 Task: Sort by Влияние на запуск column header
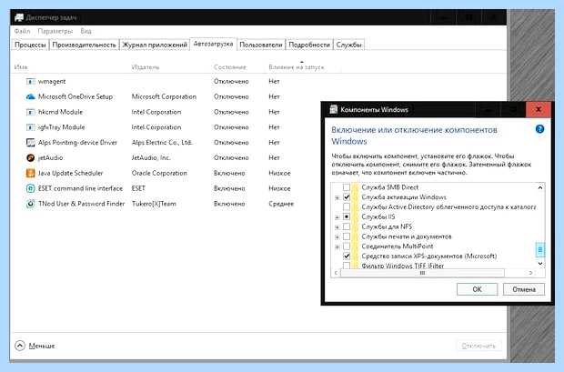pyautogui.click(x=296, y=67)
